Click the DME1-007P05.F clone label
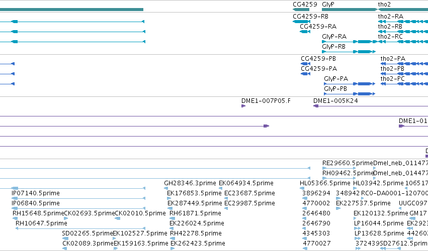 click(266, 101)
